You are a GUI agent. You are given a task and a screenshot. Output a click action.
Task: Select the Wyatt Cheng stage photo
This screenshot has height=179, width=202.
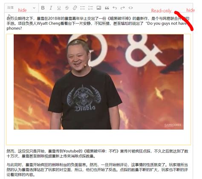(98, 82)
